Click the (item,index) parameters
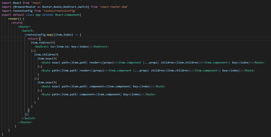This screenshot has height=137, width=271. pyautogui.click(x=63, y=35)
